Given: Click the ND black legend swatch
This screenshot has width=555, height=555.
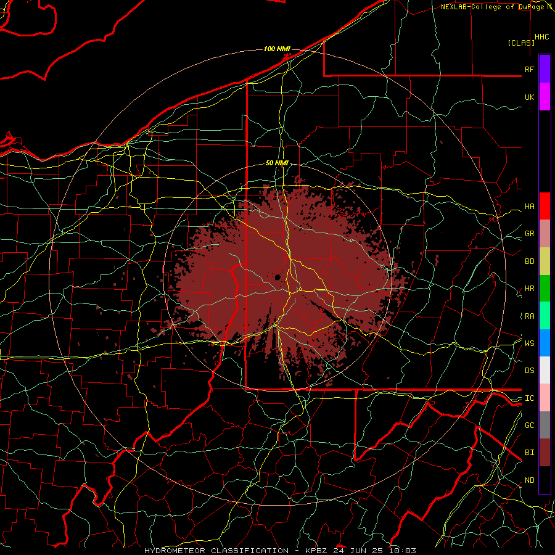Looking at the screenshot, I should click(x=545, y=480).
